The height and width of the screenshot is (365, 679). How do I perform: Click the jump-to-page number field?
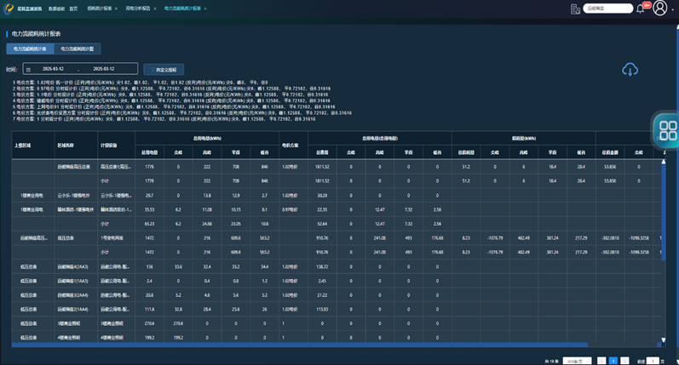[652, 361]
